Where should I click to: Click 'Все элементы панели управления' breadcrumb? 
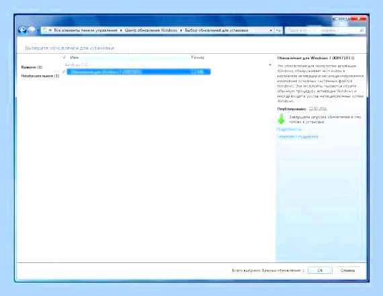(x=85, y=30)
